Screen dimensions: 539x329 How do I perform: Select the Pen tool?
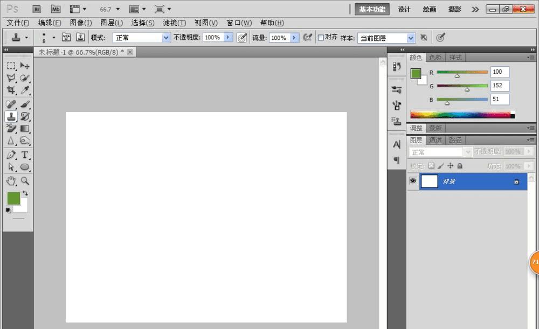(x=11, y=155)
